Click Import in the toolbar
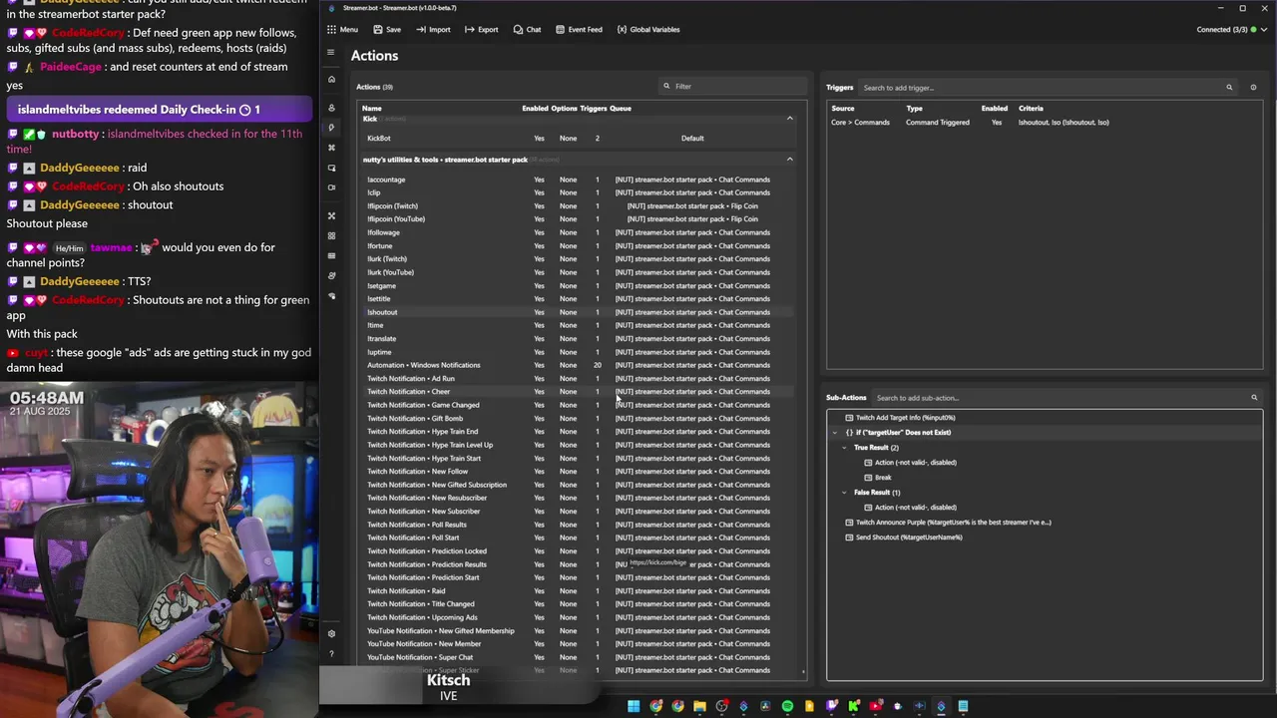1277x718 pixels. (433, 30)
